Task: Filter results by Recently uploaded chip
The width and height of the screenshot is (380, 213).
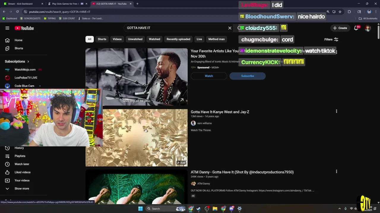Action: click(x=178, y=39)
